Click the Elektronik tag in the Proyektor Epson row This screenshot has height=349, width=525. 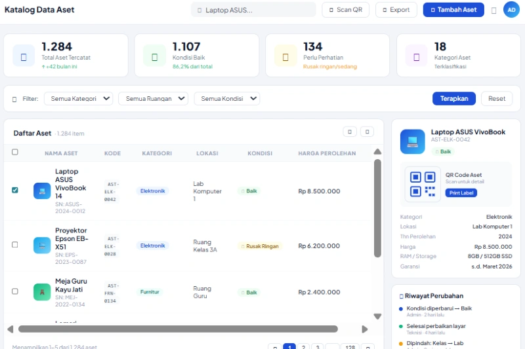pyautogui.click(x=153, y=246)
